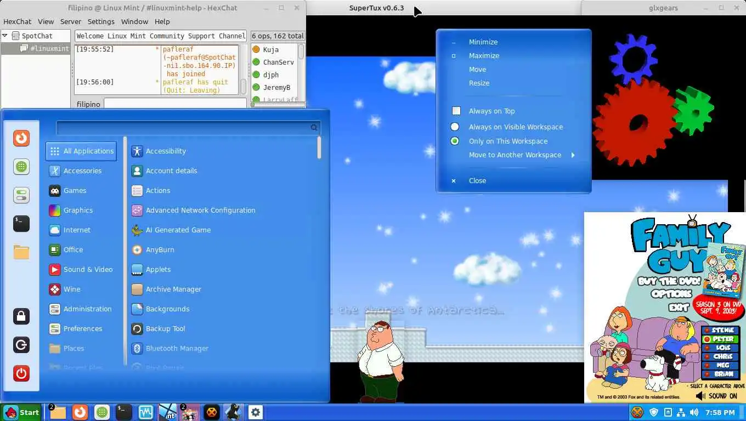Click the Start menu button
This screenshot has height=421, width=746.
(x=21, y=412)
